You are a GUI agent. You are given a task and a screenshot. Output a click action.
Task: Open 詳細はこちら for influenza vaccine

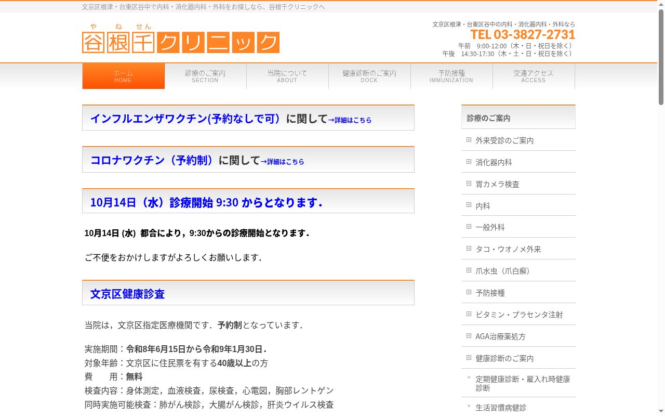tap(350, 120)
